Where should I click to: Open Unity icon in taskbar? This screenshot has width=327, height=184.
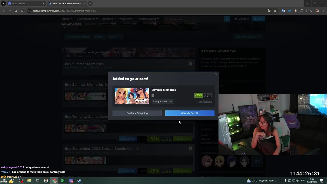click(38, 181)
